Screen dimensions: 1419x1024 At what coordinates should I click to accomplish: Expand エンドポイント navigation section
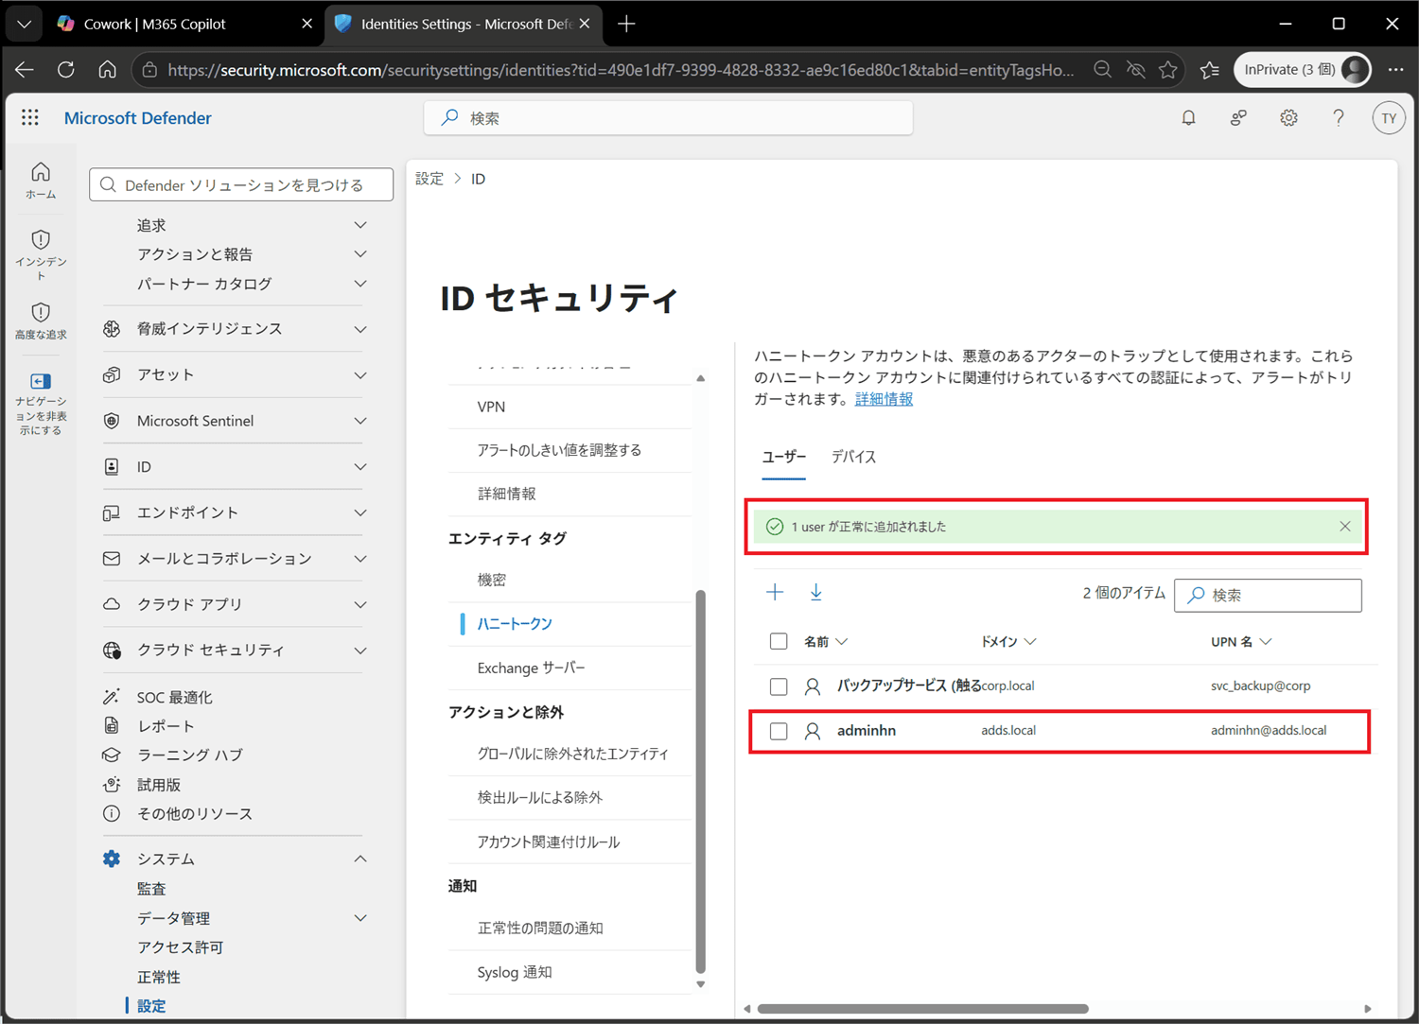coord(360,512)
